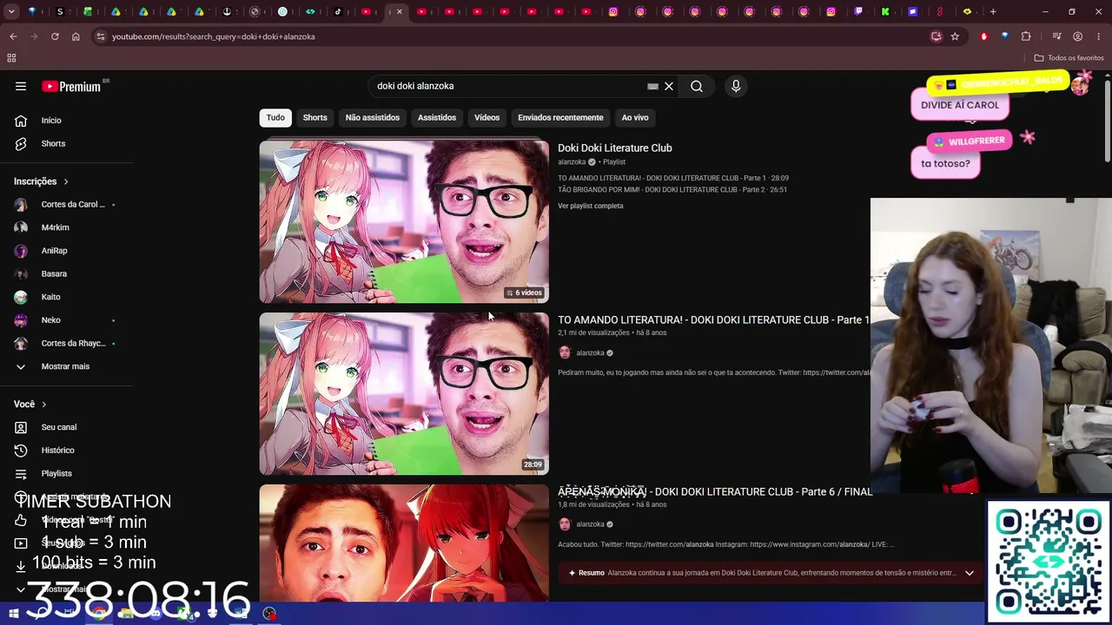
Task: Open the Chrome extensions puzzle menu
Action: 1026,36
